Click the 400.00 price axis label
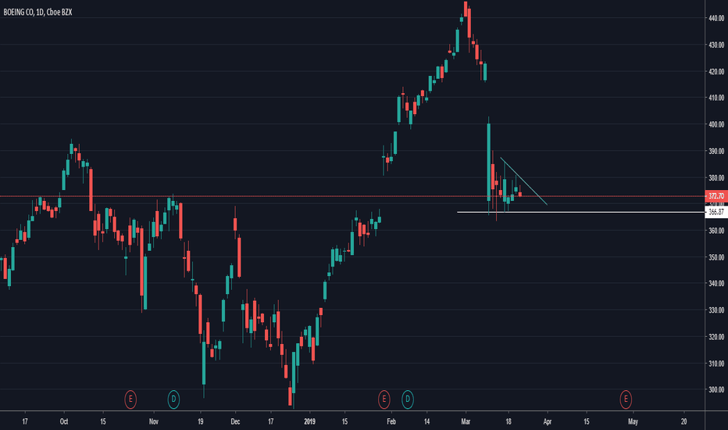 [x=716, y=124]
